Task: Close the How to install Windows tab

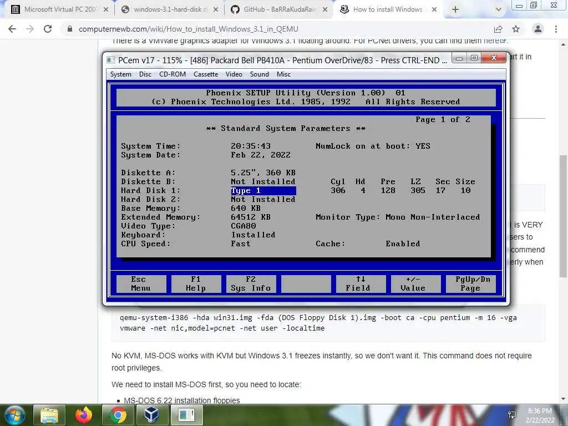Action: tap(434, 9)
